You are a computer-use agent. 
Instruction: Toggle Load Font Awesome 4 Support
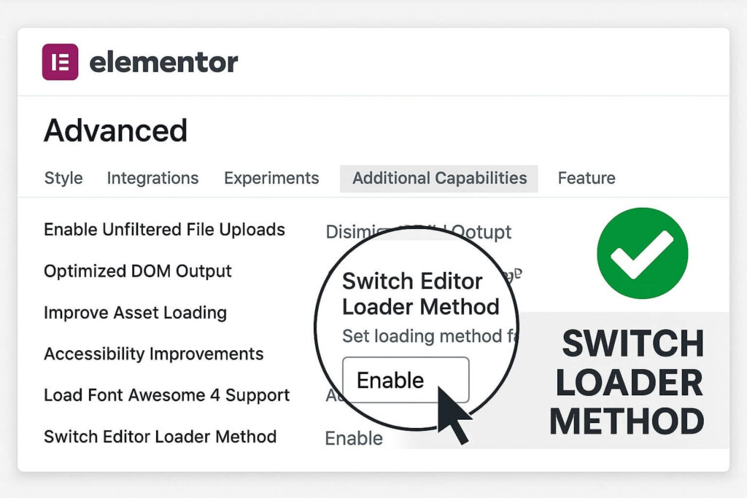coord(166,395)
